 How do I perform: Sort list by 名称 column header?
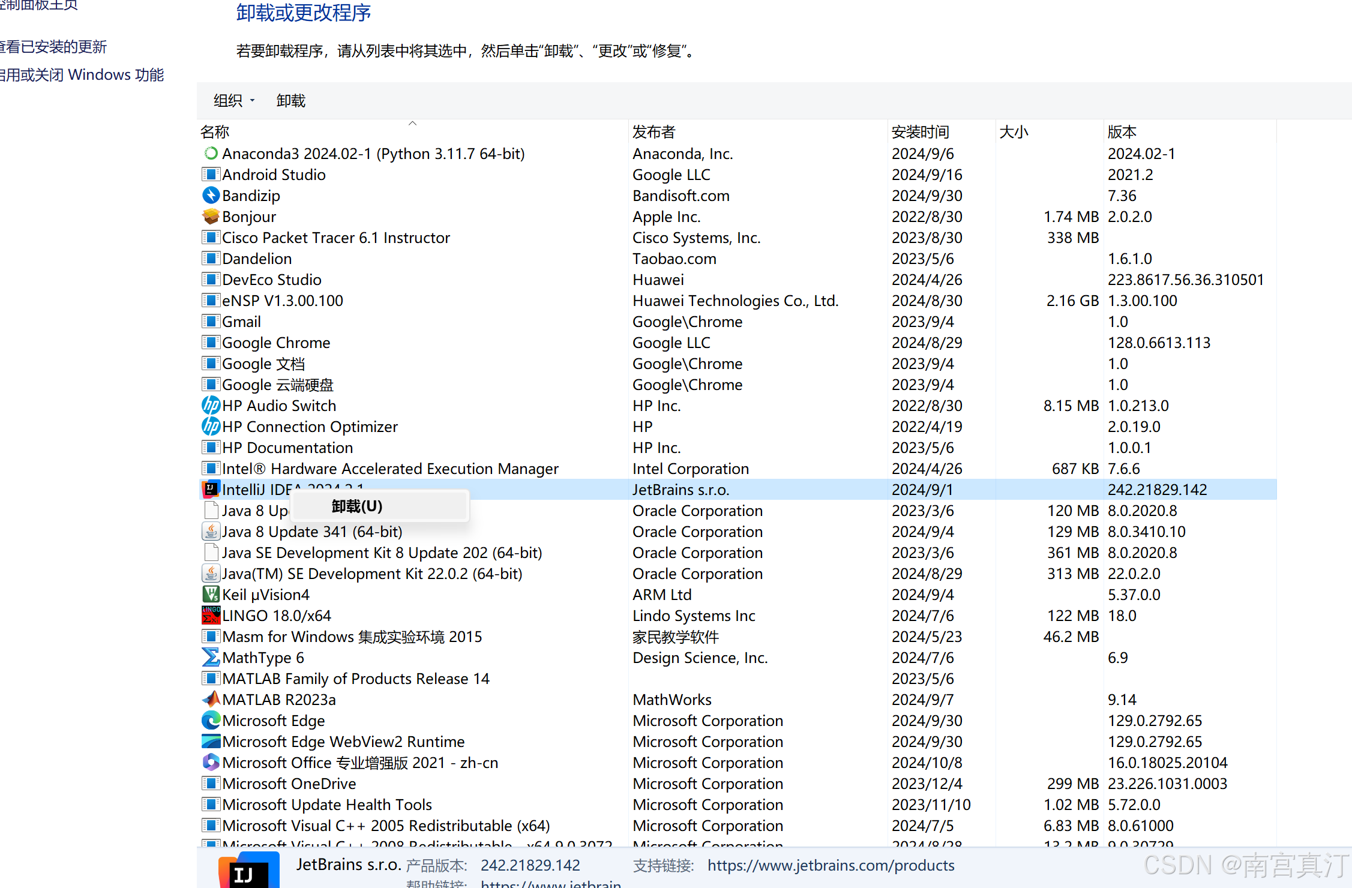click(215, 132)
